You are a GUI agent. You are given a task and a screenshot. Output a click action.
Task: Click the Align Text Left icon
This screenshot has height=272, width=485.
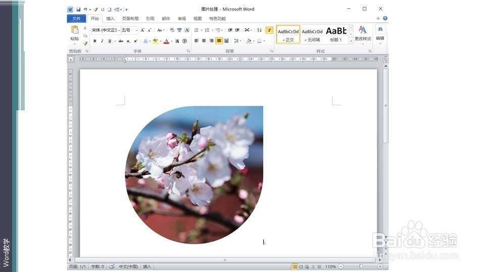tap(197, 41)
